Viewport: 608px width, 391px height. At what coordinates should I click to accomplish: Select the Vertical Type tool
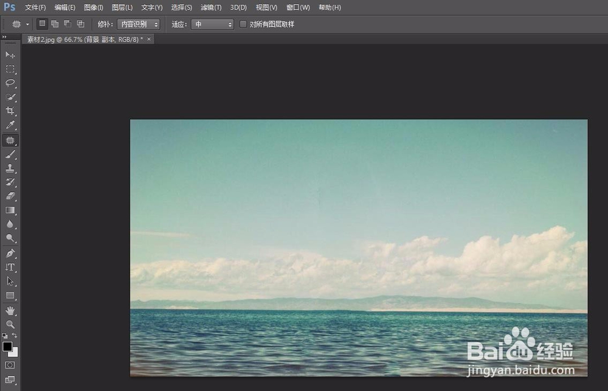pyautogui.click(x=10, y=268)
